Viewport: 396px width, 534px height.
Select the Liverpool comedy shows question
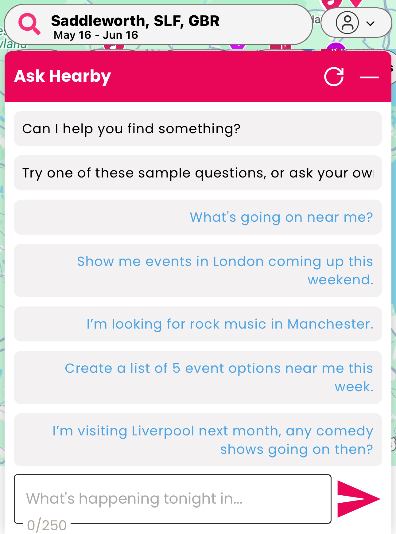click(x=198, y=440)
